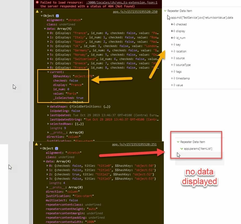This screenshot has width=241, height=224.
Task: Expand collapsed message arrow beside app.js:250 warning
Action: tap(42, 12)
